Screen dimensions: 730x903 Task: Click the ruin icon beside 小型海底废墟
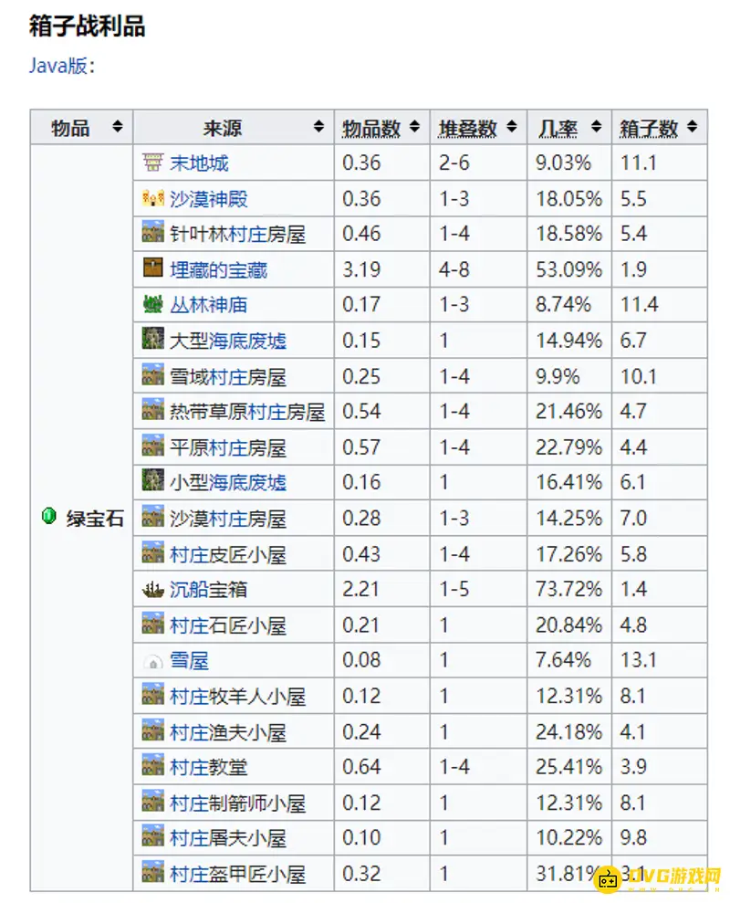click(153, 480)
